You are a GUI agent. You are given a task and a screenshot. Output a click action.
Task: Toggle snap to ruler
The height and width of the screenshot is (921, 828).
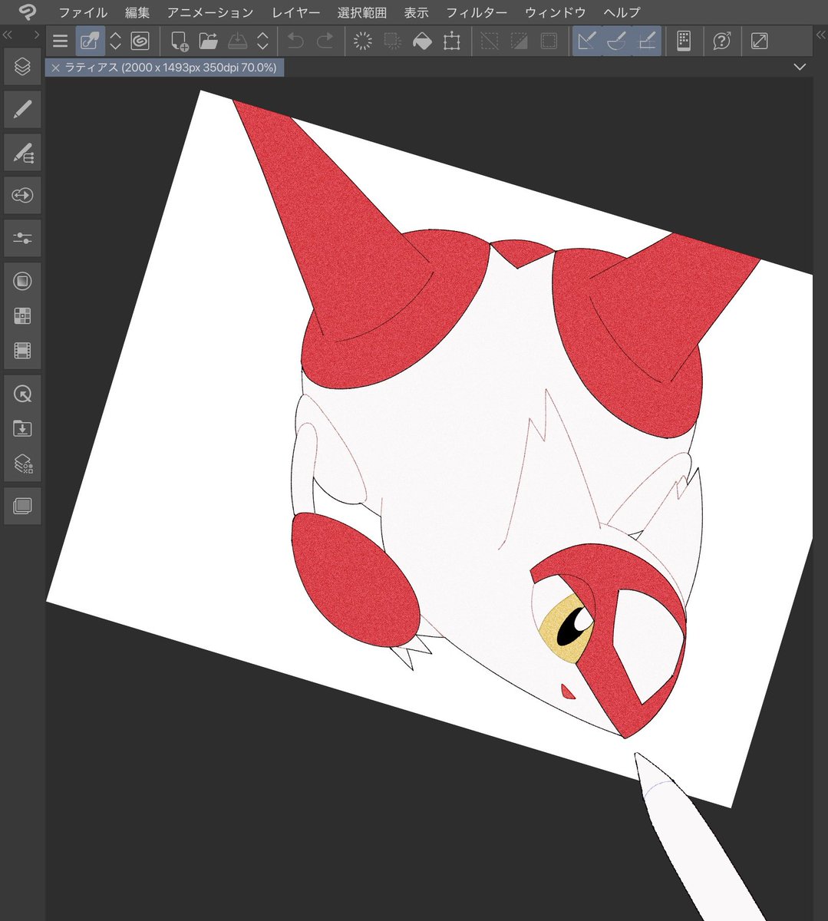click(587, 41)
